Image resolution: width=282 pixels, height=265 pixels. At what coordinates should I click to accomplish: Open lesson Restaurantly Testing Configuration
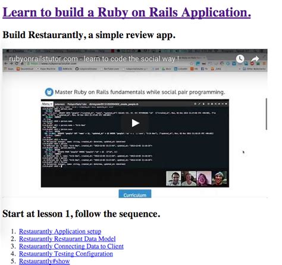[x=66, y=254]
